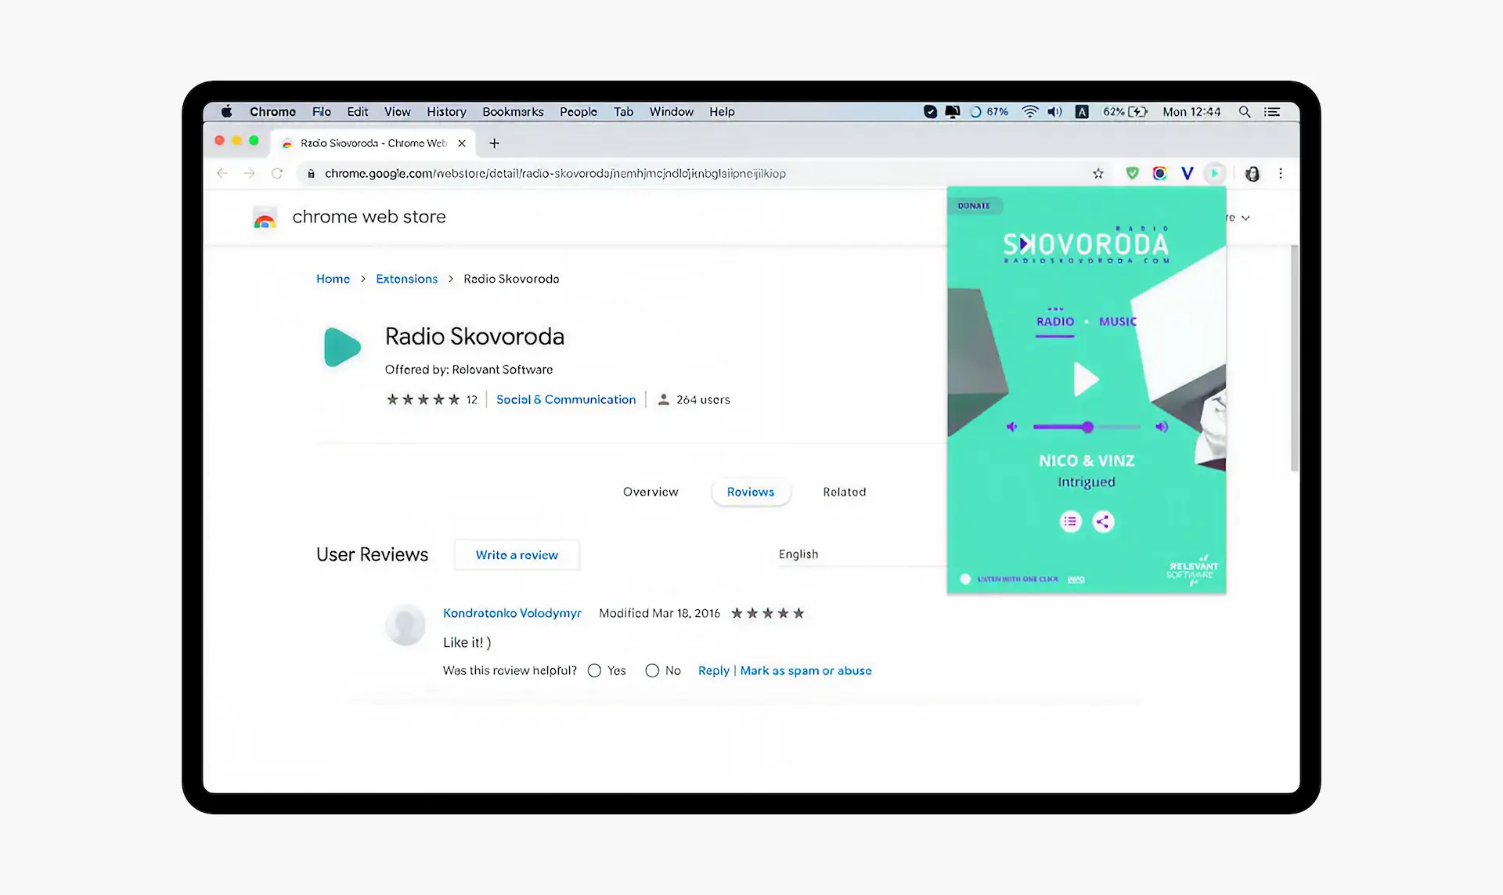Click the Write a review button
This screenshot has width=1503, height=895.
pyautogui.click(x=517, y=554)
